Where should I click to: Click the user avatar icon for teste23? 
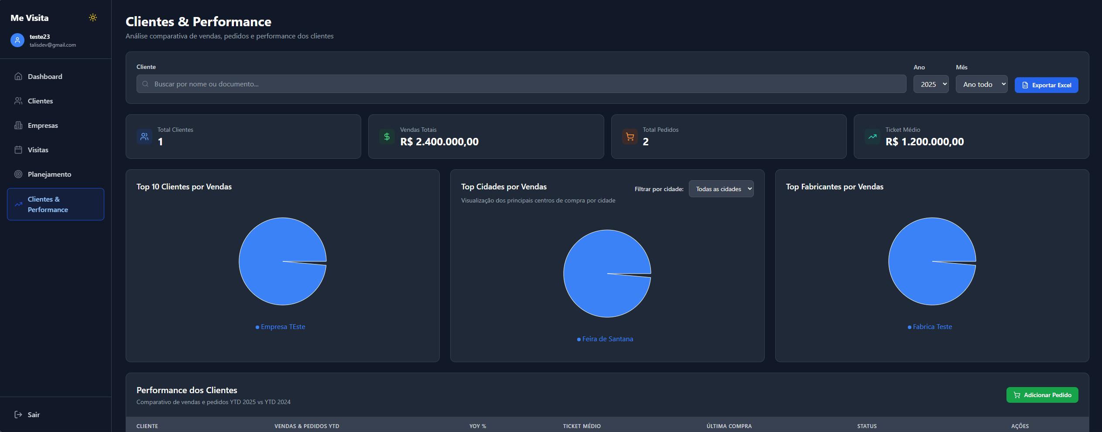pyautogui.click(x=17, y=40)
